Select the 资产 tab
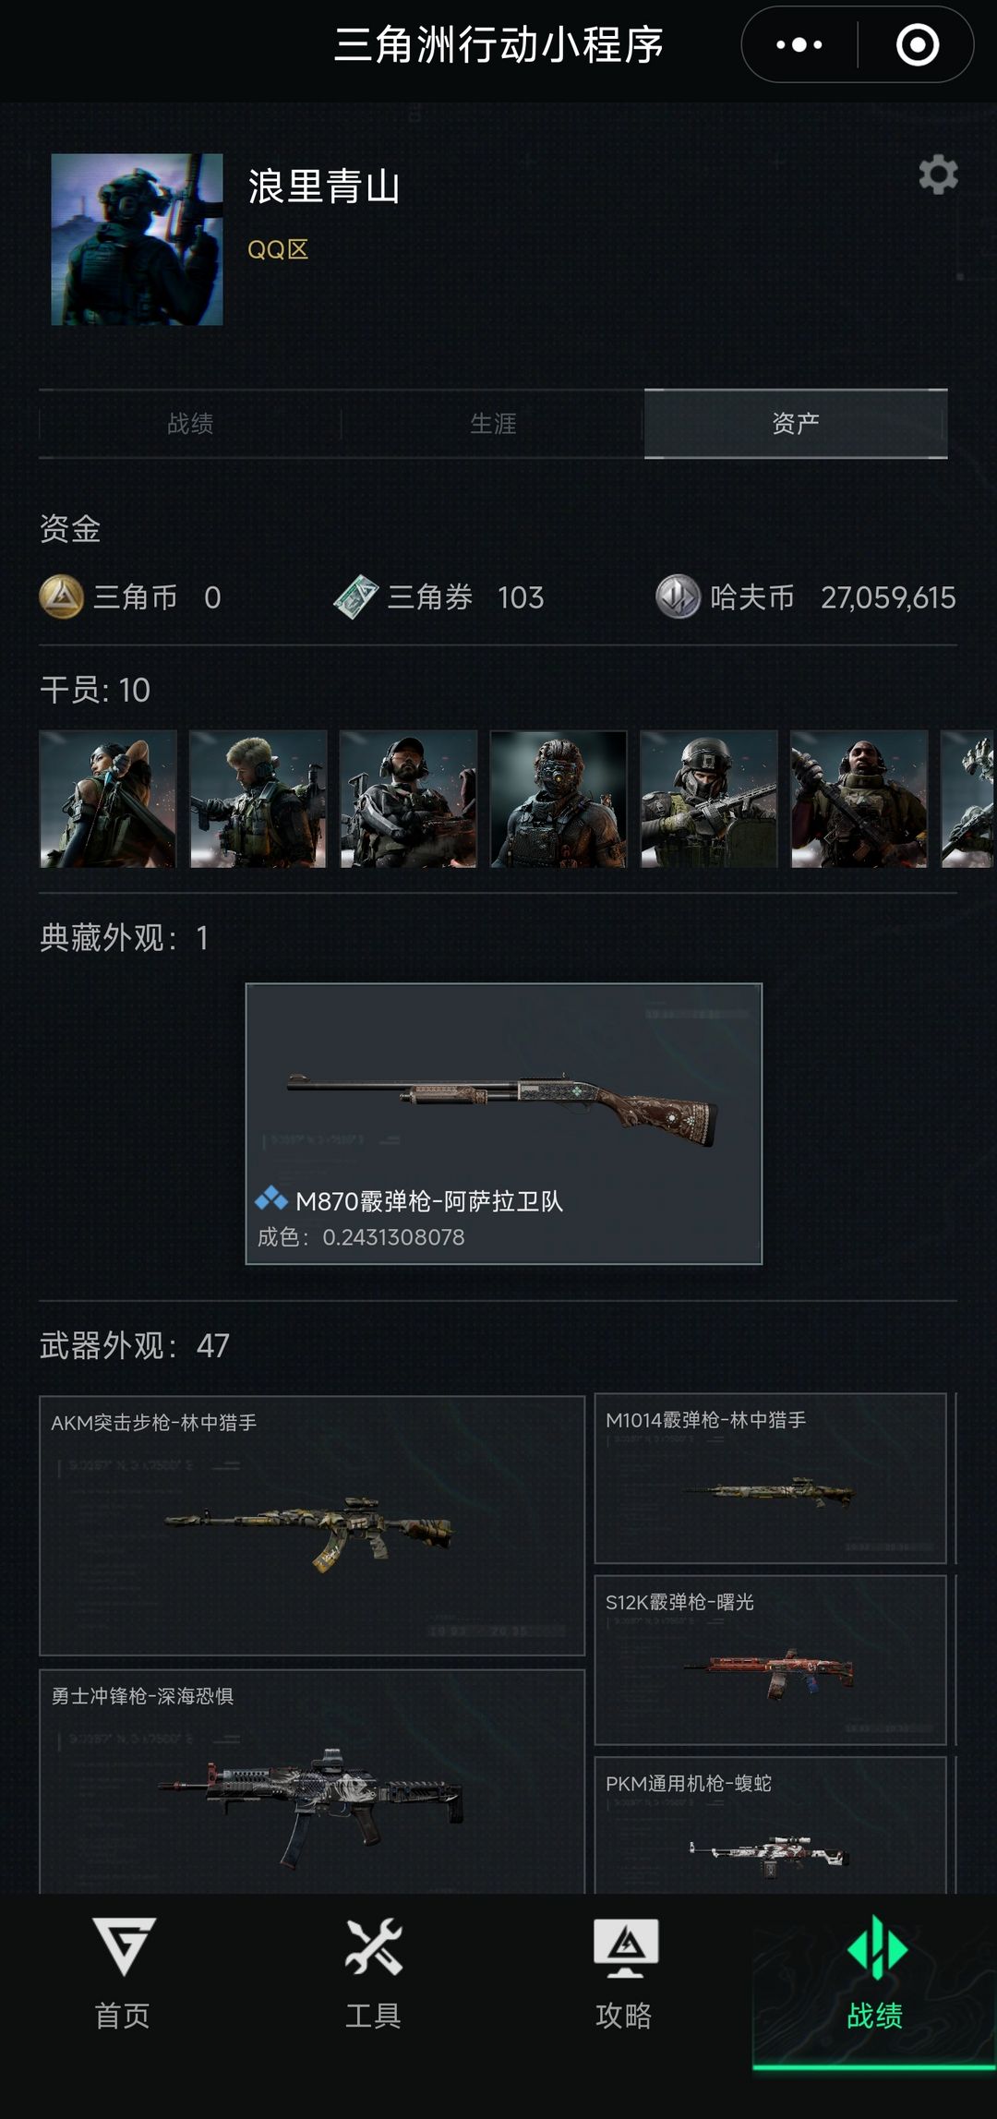The image size is (997, 2119). [796, 424]
